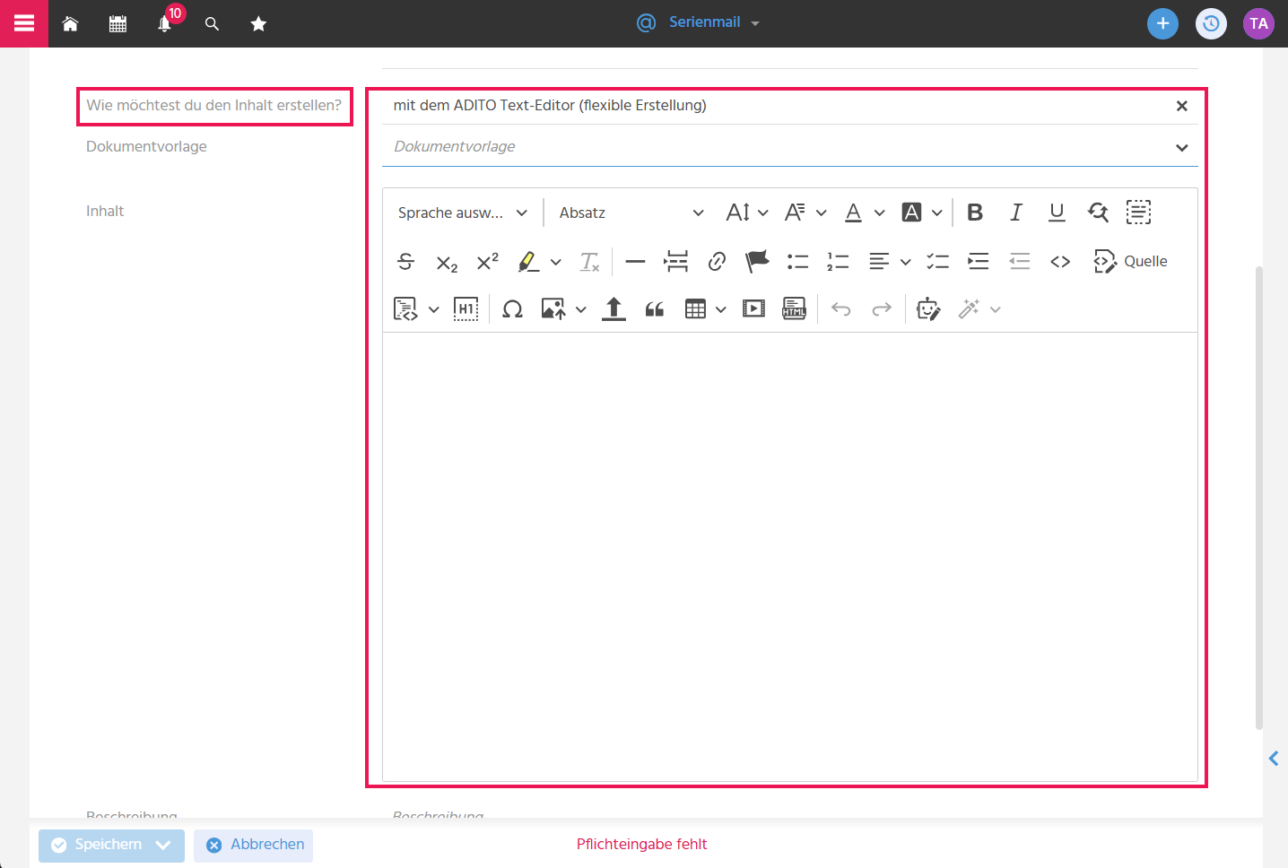Apply the yellow highlight marker
The width and height of the screenshot is (1288, 868).
[528, 261]
